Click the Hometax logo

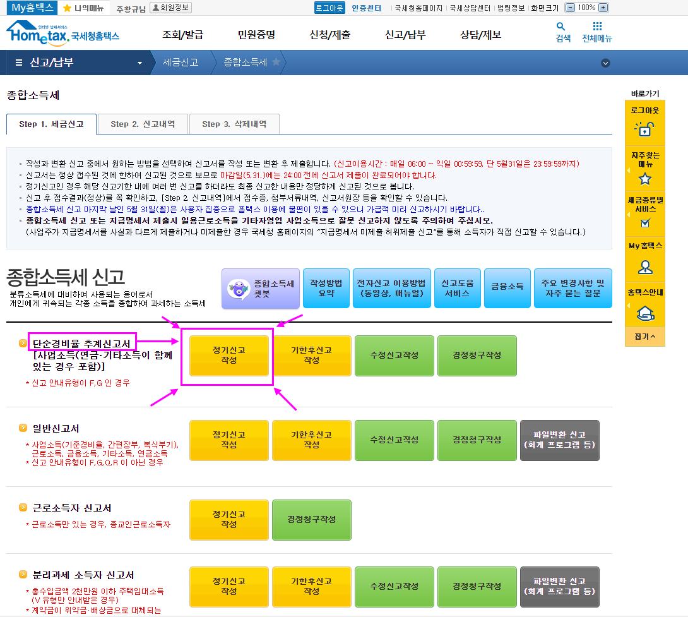[62, 33]
